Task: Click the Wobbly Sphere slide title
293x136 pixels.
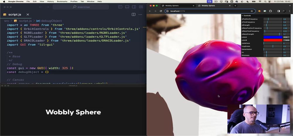Action: coord(73,112)
